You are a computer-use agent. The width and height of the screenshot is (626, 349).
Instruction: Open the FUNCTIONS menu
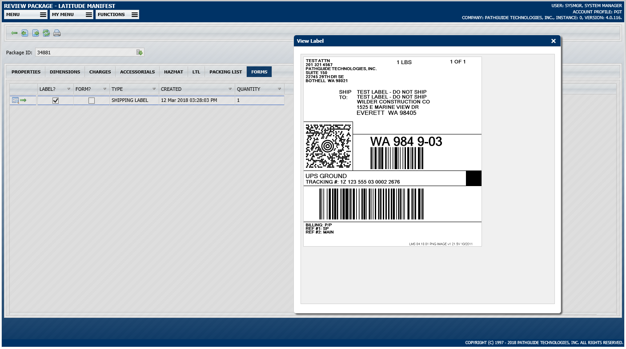pos(117,14)
